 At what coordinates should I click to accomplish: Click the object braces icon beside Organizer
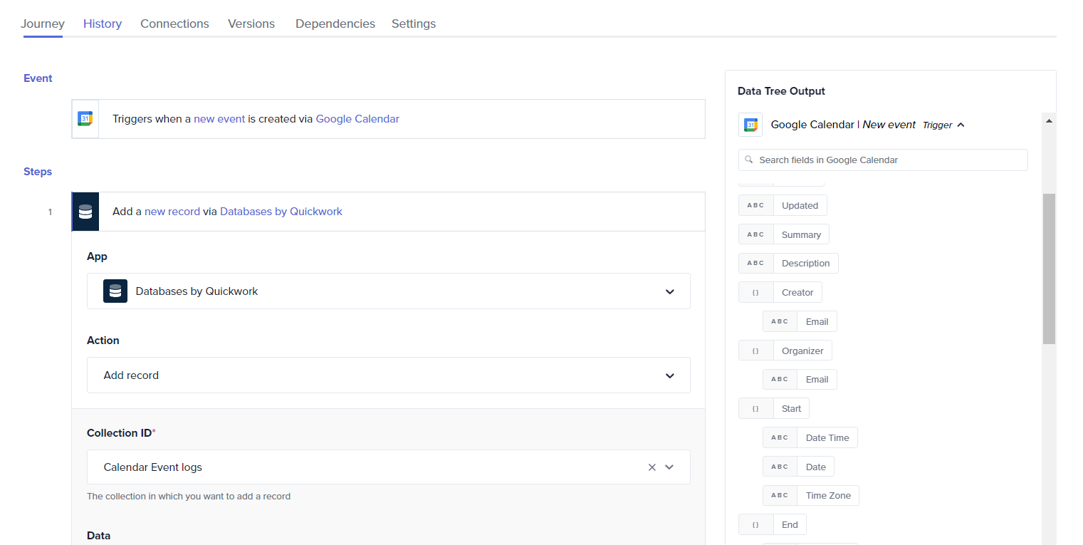(756, 351)
